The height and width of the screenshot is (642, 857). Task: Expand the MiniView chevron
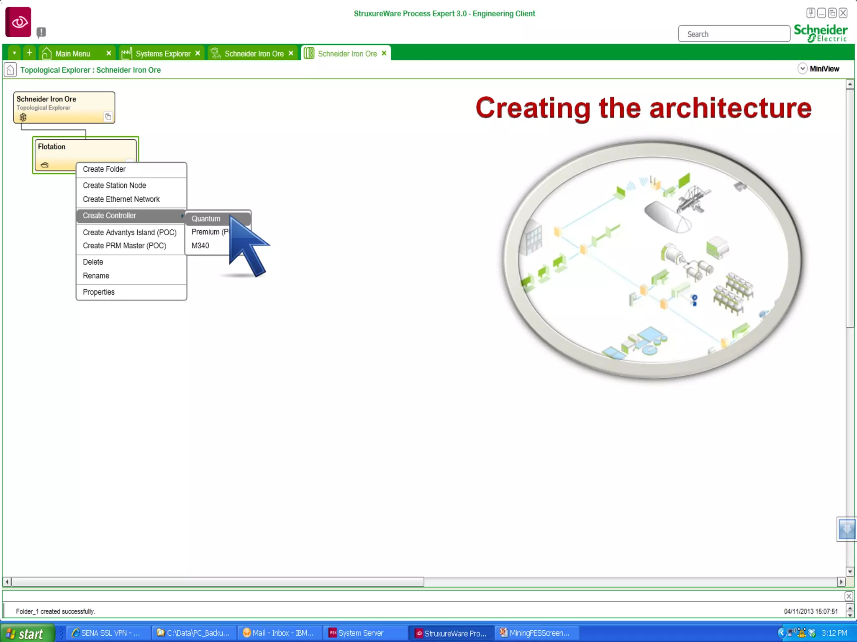[802, 69]
